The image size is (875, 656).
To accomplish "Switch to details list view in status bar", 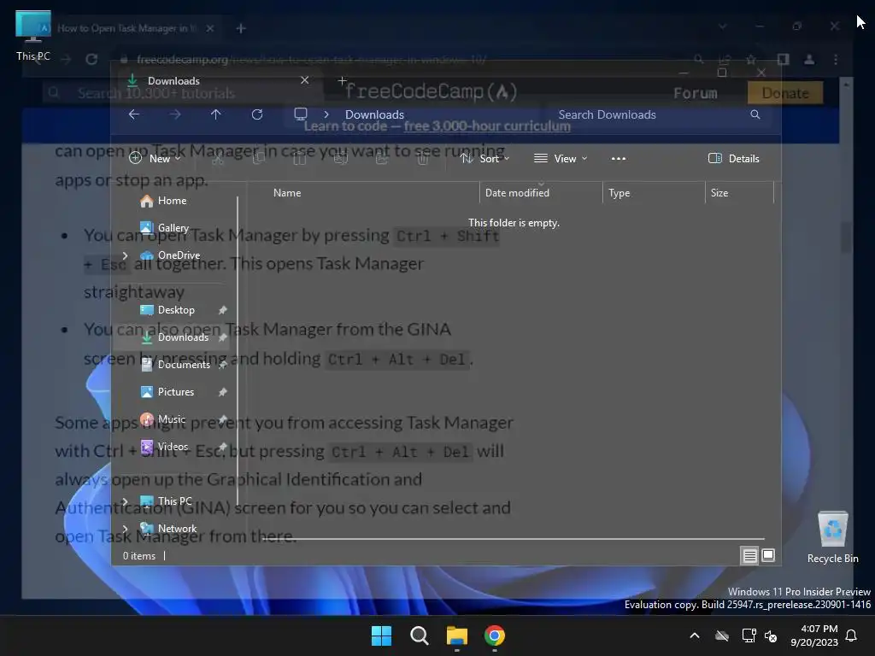I will (x=749, y=555).
